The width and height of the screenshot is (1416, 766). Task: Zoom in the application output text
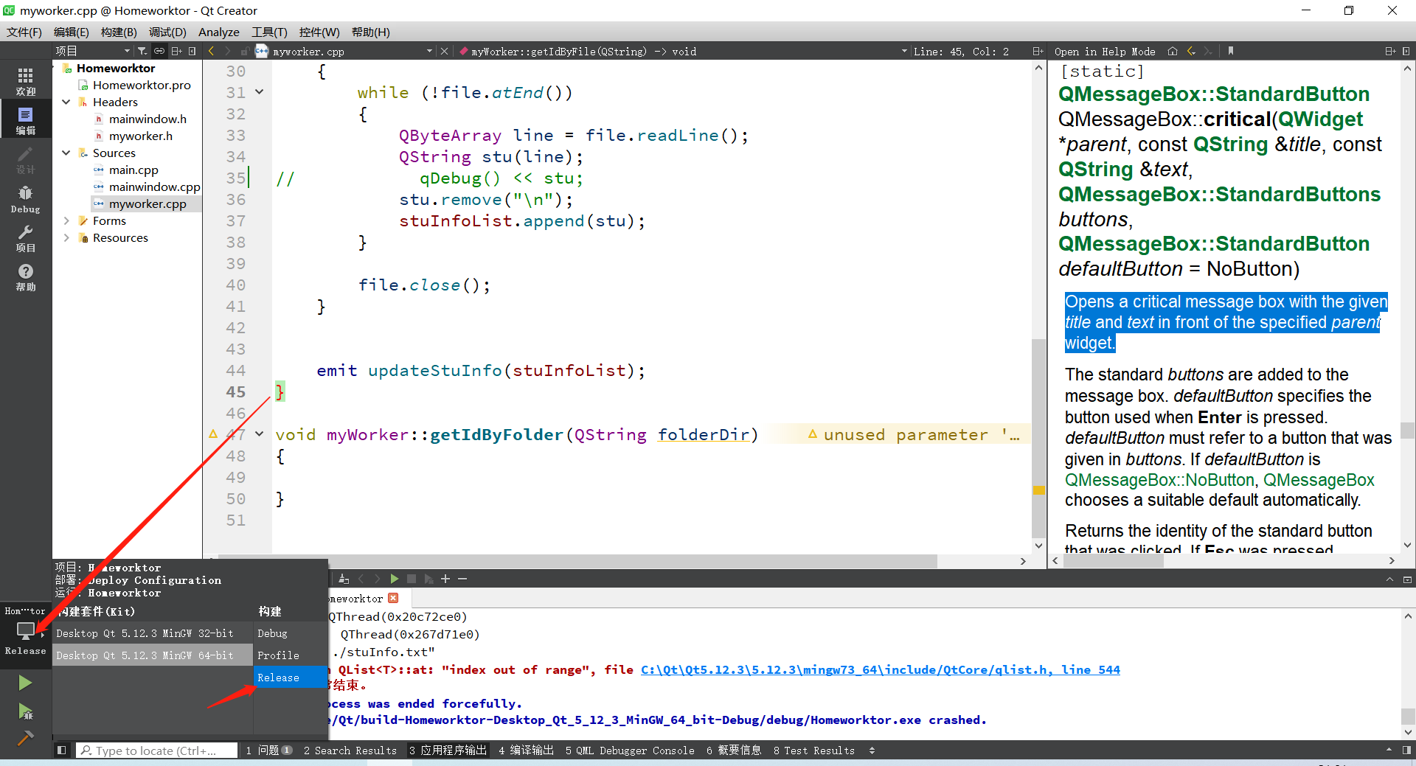(x=445, y=579)
